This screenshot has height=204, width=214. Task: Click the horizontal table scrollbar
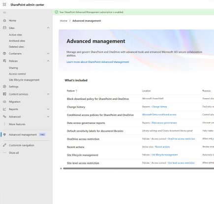click(x=139, y=168)
